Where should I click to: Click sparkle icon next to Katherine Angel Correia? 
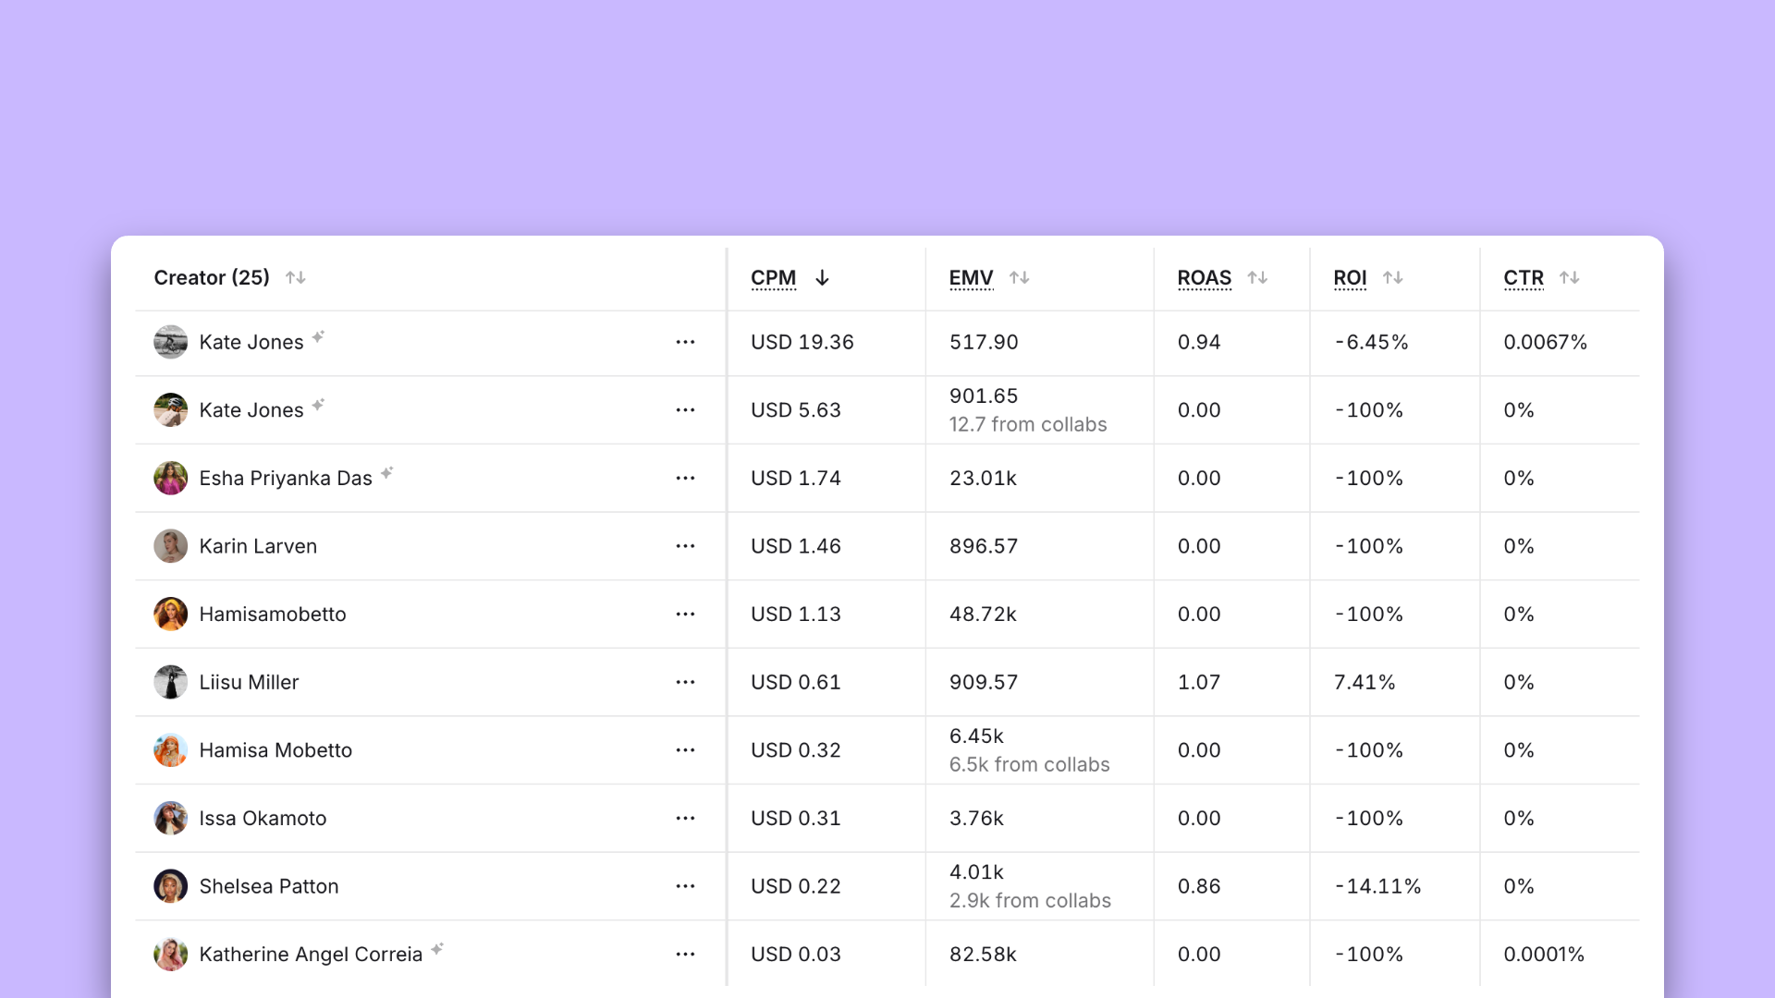pyautogui.click(x=437, y=948)
